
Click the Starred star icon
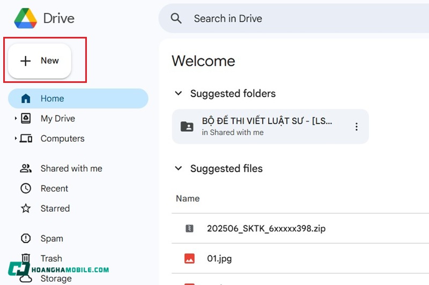pos(26,209)
